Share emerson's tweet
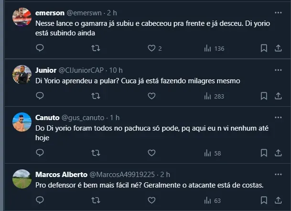 [x=278, y=48]
